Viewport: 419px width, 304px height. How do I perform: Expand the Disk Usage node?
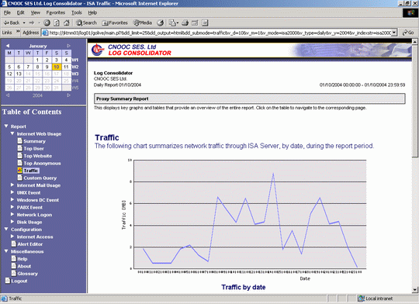coord(12,222)
